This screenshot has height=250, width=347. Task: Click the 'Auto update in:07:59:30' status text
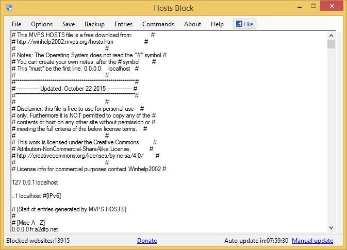(256, 241)
